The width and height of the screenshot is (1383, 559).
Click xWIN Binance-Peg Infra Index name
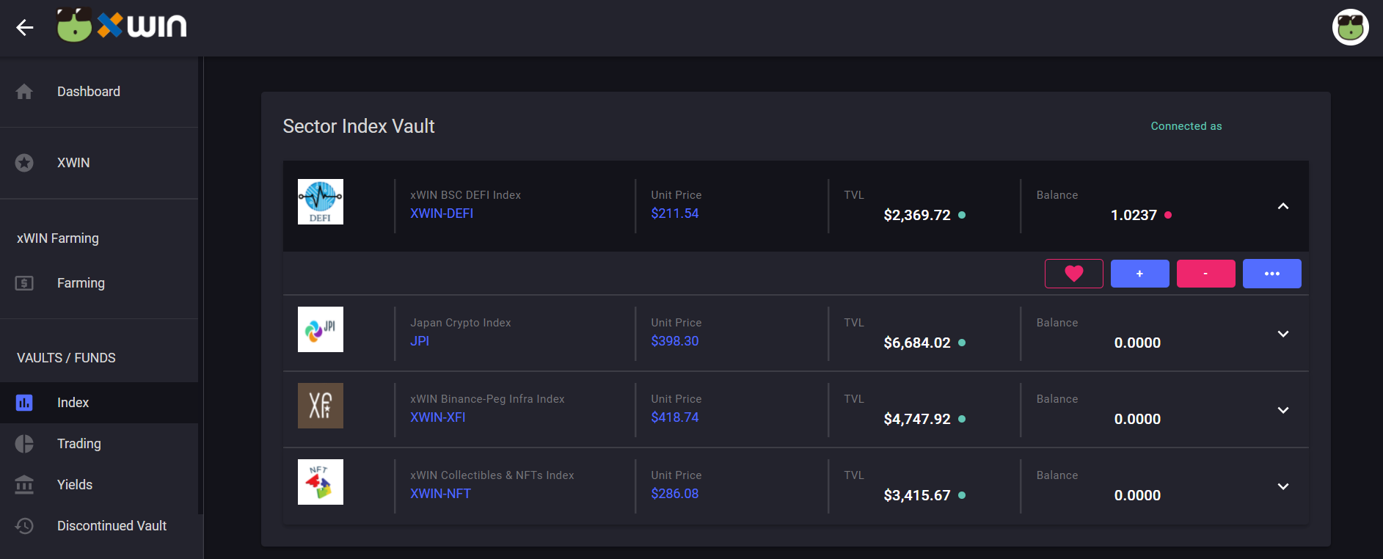(x=487, y=399)
